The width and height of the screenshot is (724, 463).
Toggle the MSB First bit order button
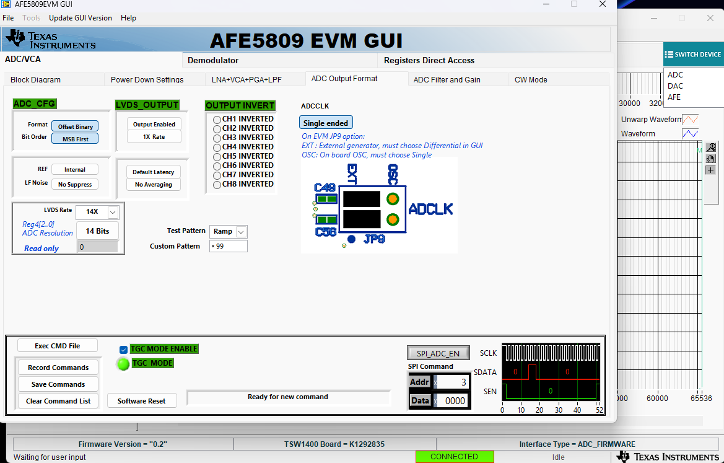(75, 138)
